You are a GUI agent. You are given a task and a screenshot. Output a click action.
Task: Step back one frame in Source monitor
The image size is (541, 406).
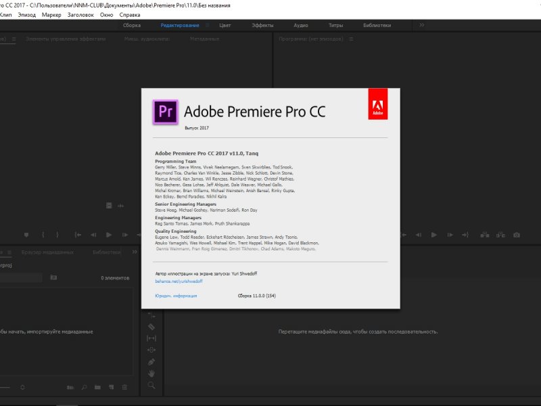[93, 235]
